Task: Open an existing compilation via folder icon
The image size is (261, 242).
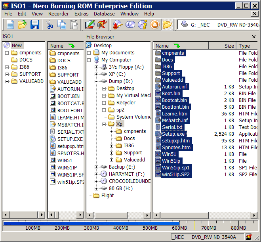Action: tap(22, 25)
